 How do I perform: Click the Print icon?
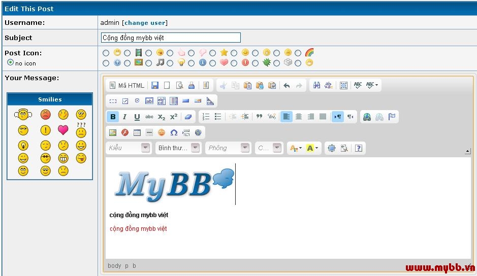tap(192, 85)
